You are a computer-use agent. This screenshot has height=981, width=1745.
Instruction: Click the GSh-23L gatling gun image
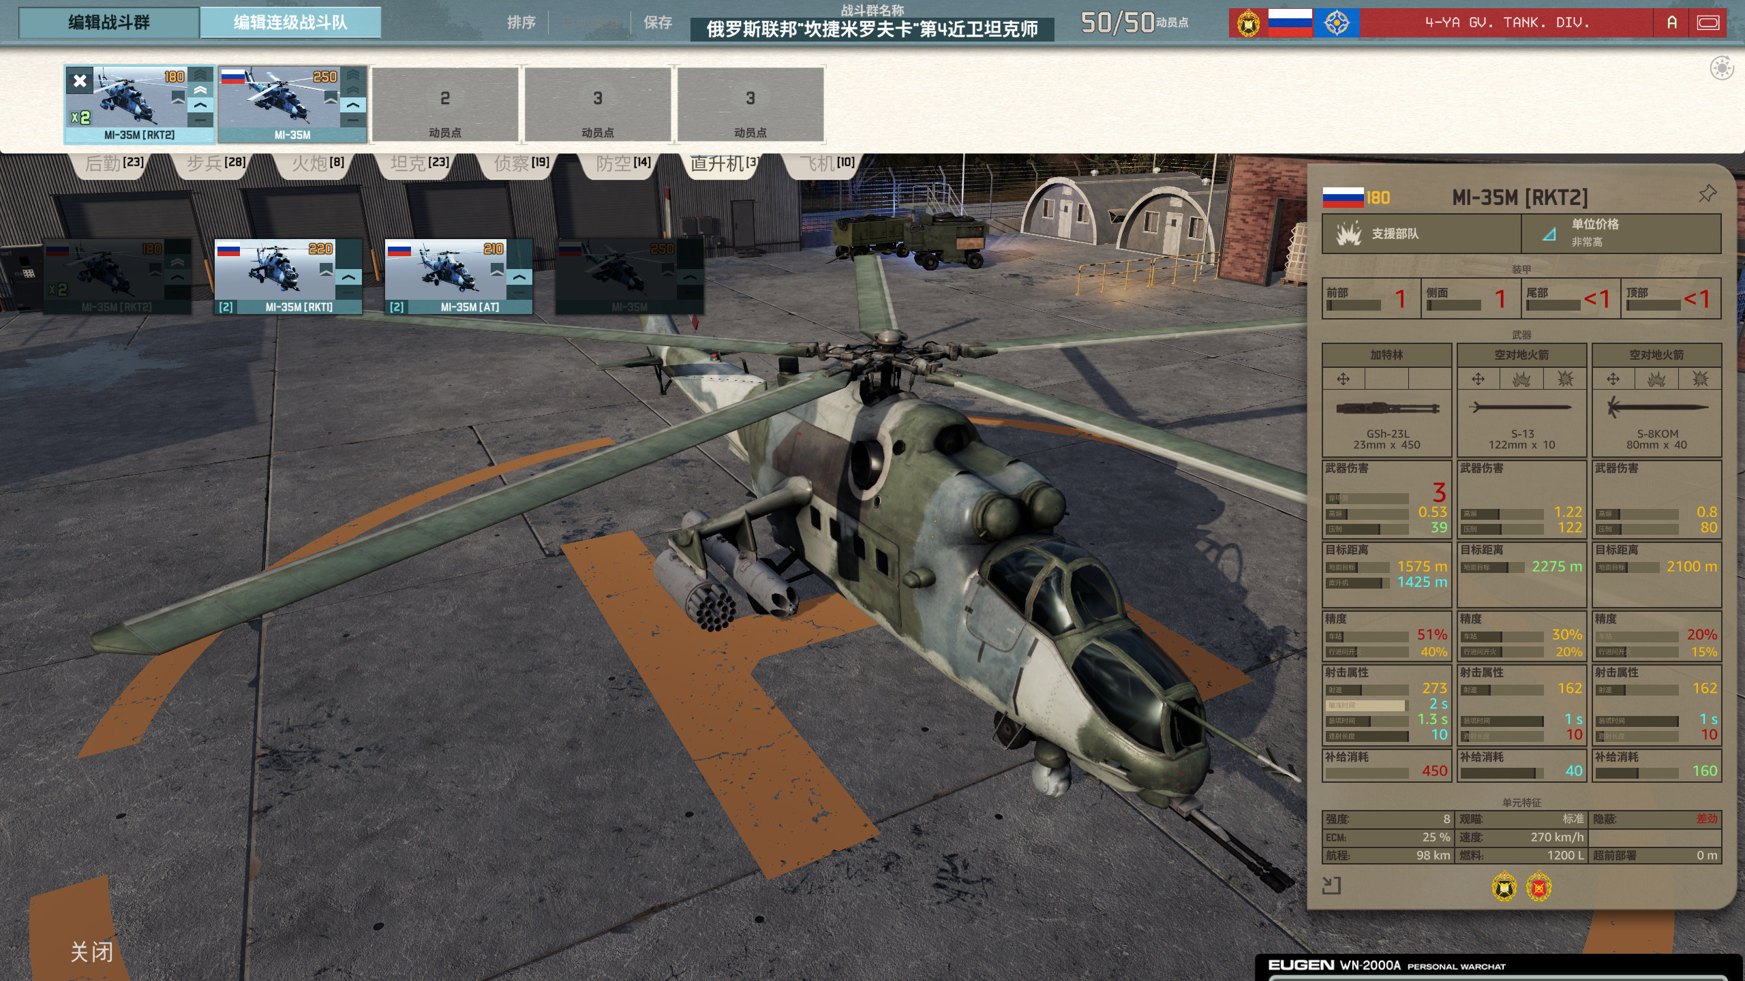(1387, 409)
